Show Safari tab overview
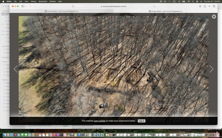 [214, 6]
